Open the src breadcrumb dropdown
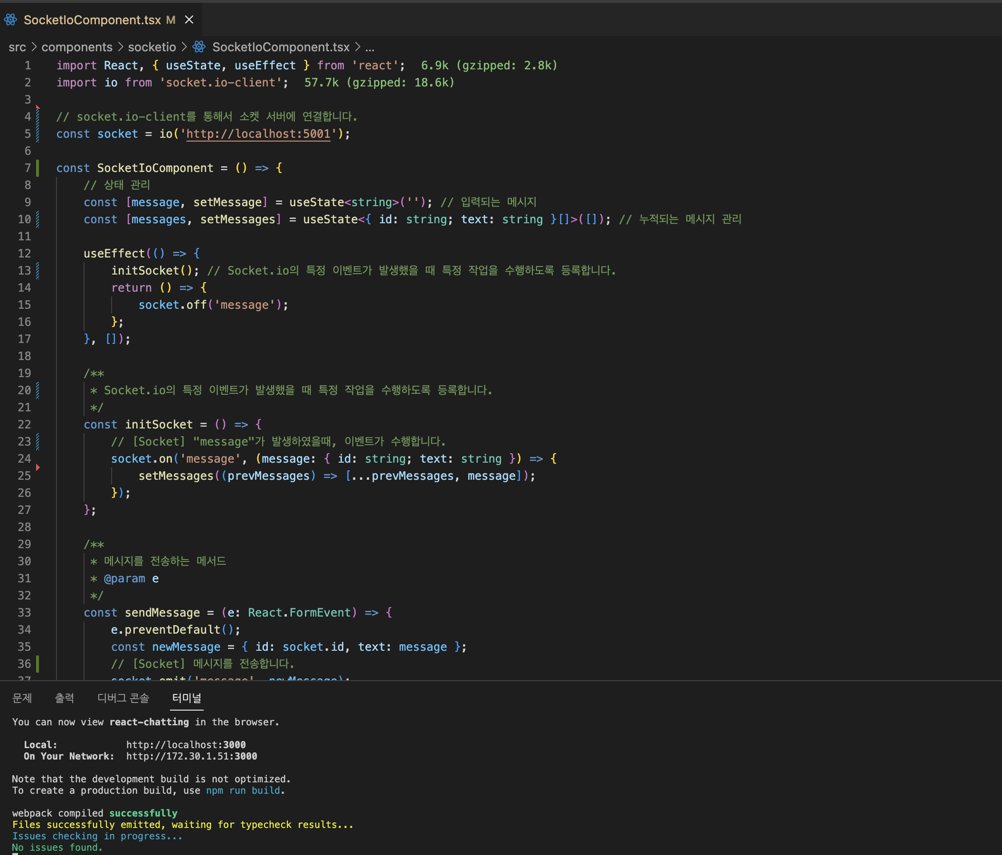Screen dimensions: 1002x855 coord(18,47)
